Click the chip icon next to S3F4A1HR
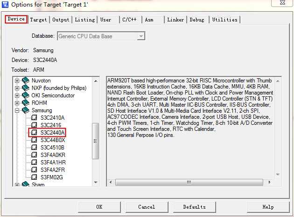 tap(34, 162)
